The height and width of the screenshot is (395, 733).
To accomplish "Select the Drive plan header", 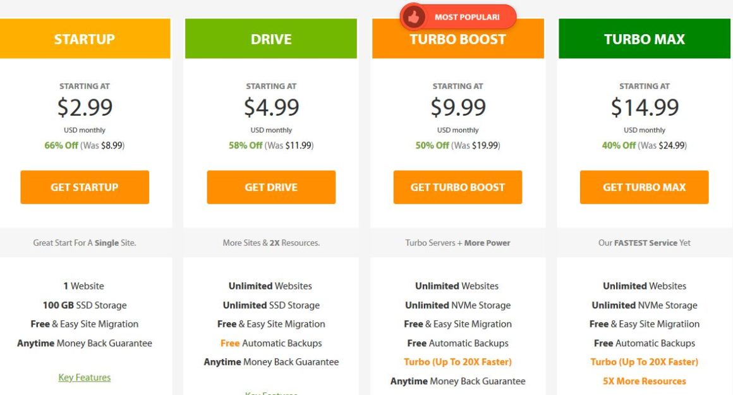I will [271, 39].
